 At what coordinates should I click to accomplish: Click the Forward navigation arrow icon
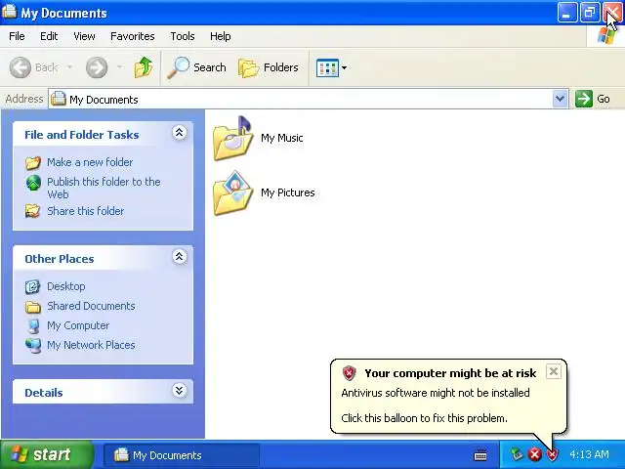pyautogui.click(x=97, y=67)
